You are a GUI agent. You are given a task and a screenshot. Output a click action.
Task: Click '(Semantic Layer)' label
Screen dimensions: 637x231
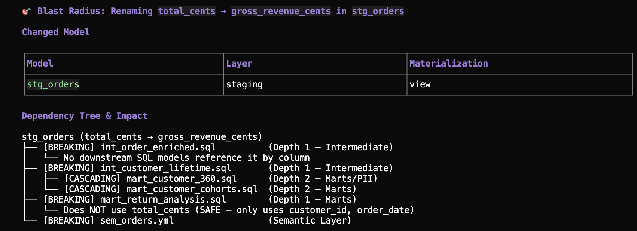point(310,221)
